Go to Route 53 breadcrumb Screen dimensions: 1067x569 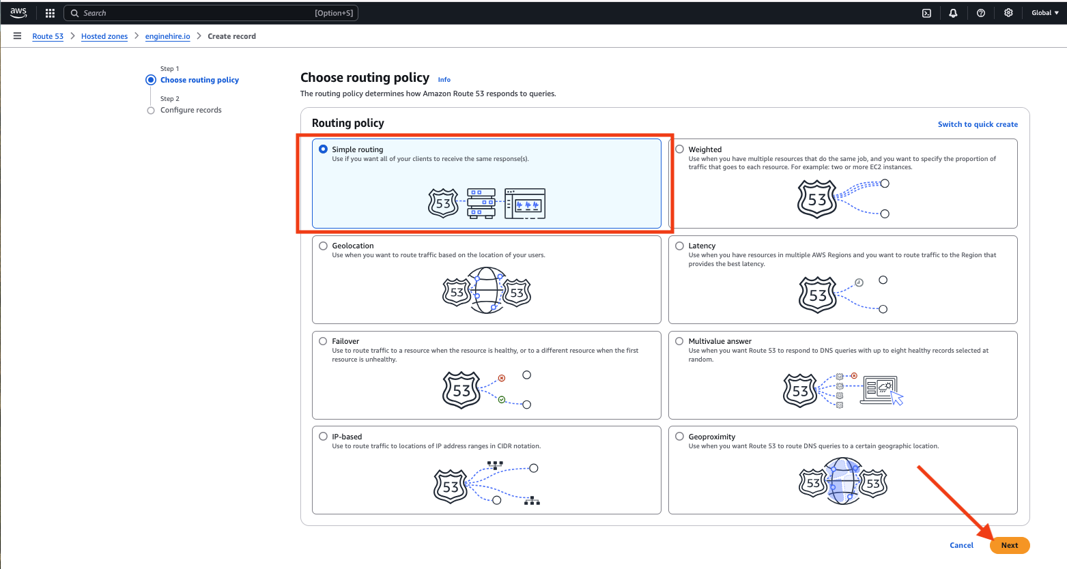(48, 36)
